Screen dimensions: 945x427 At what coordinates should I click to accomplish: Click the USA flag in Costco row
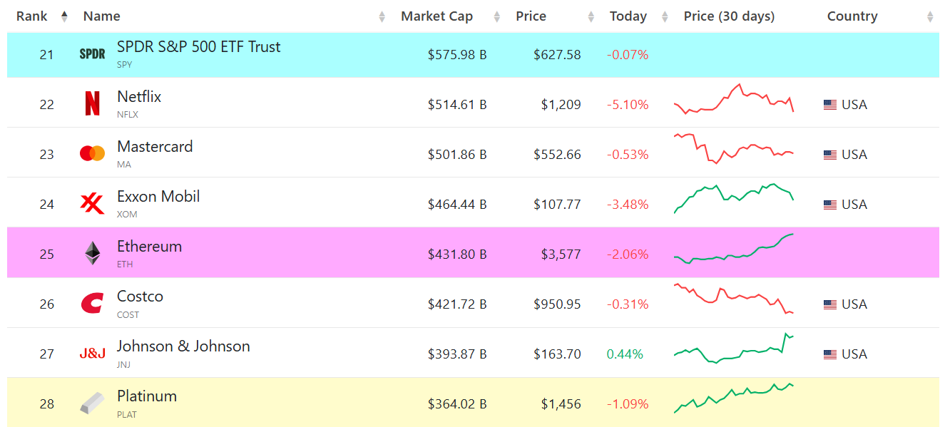click(x=830, y=304)
